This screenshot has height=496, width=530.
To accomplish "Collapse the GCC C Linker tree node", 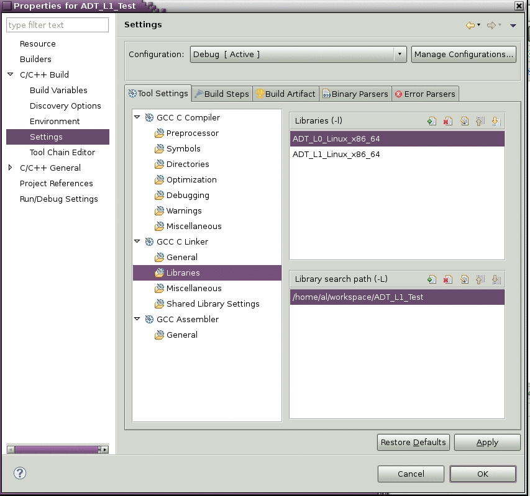I will click(x=137, y=241).
